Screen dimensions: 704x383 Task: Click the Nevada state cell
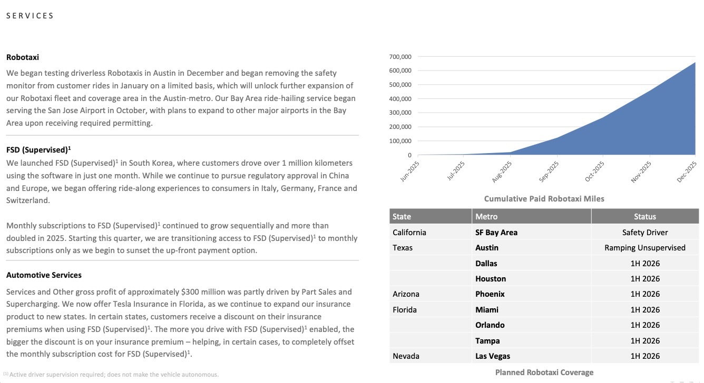pyautogui.click(x=406, y=356)
